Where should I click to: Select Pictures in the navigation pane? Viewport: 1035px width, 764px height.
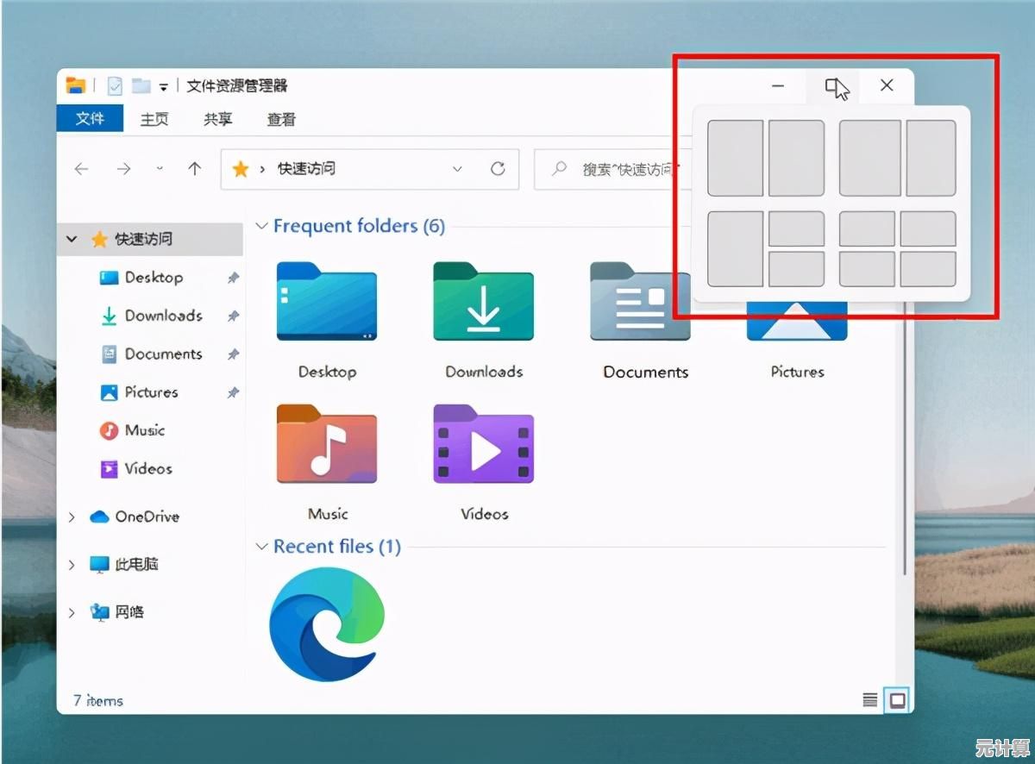[x=151, y=392]
